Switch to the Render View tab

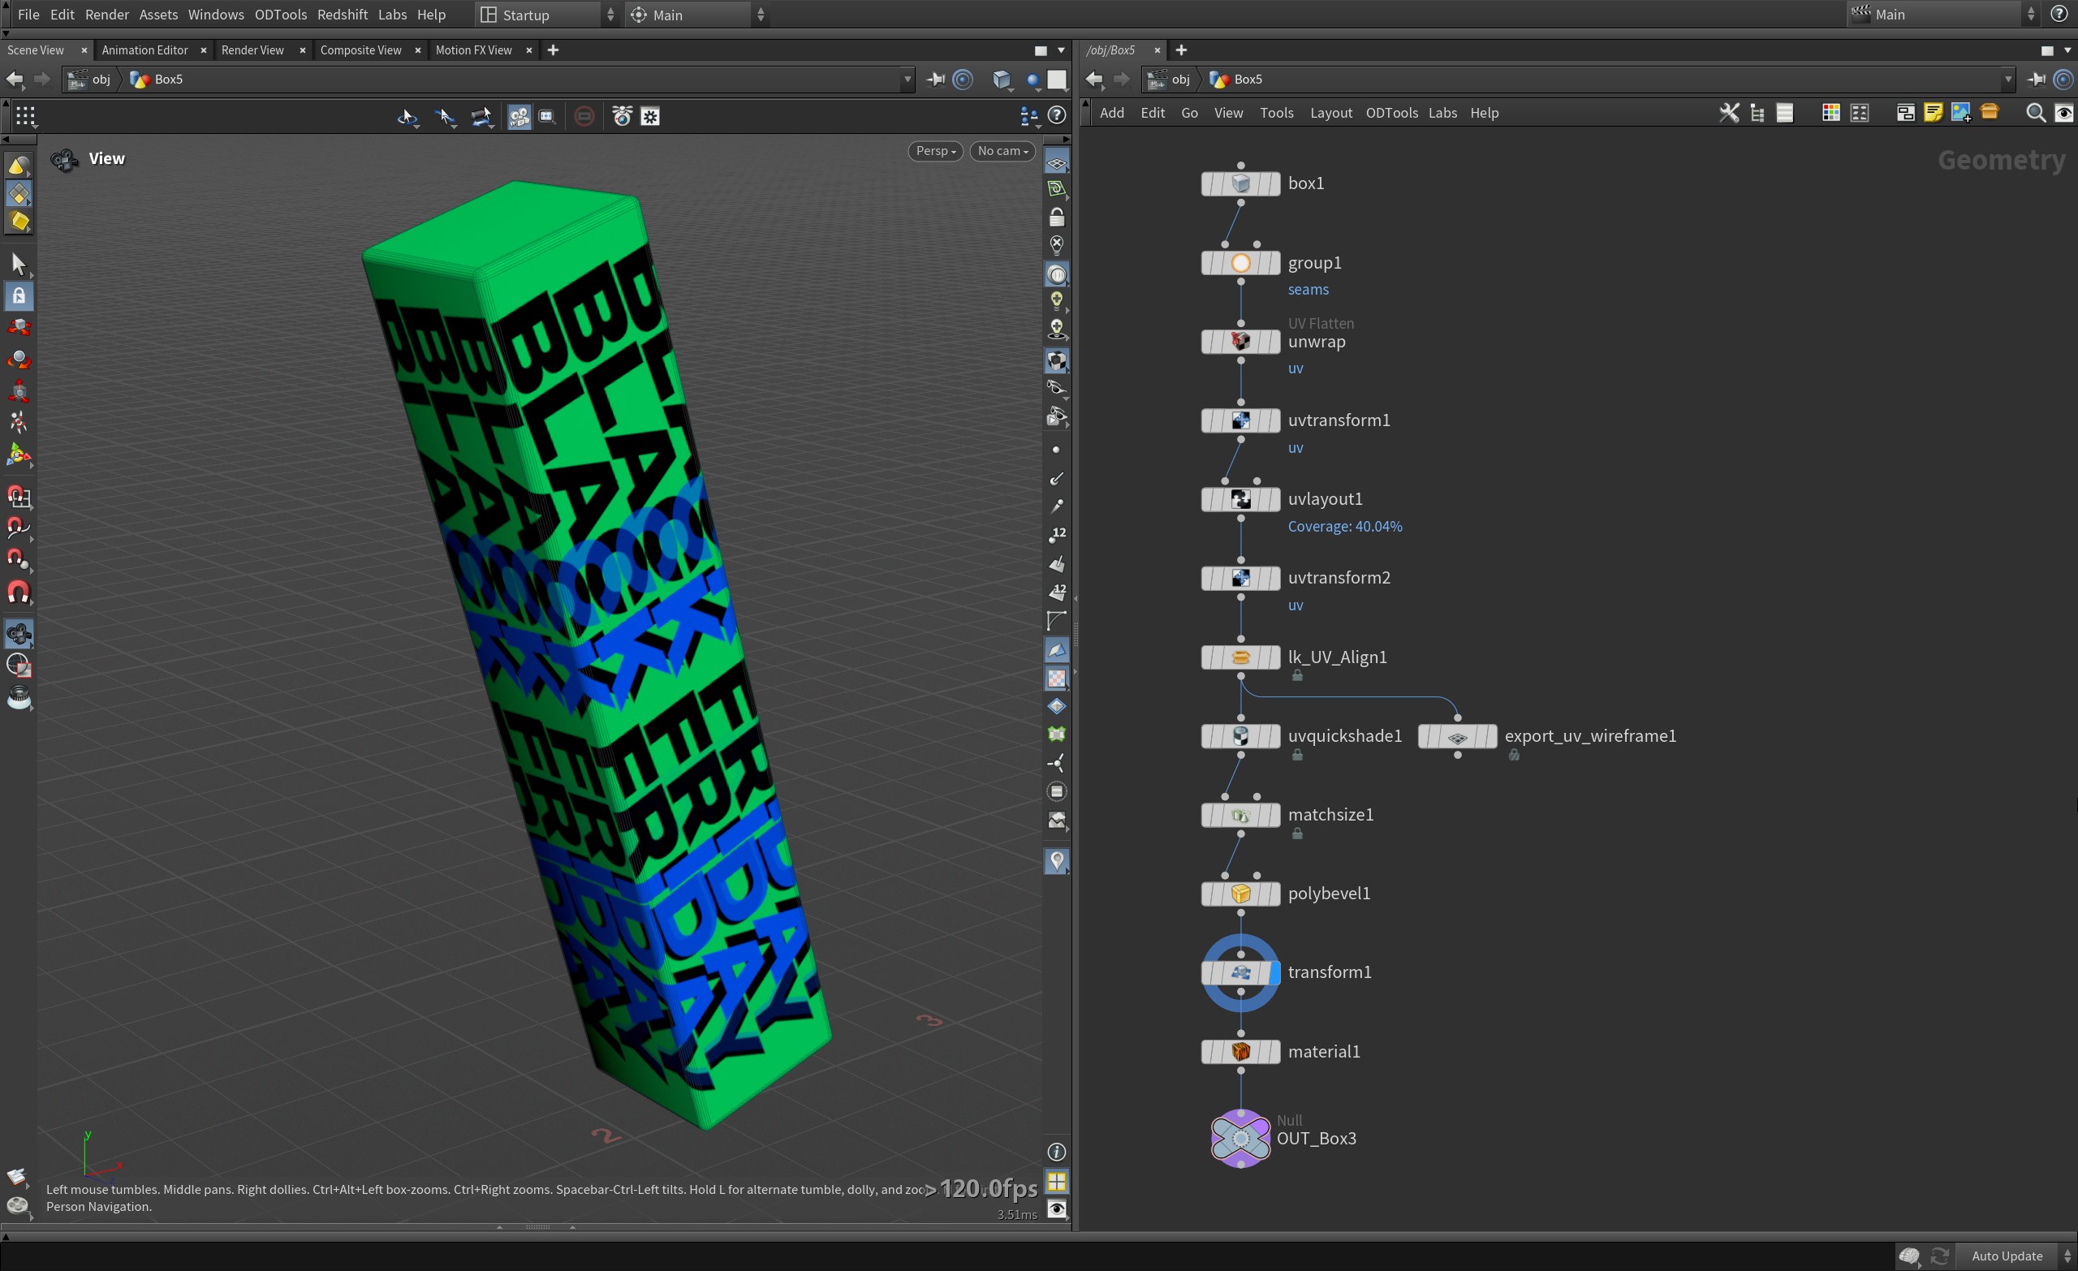pos(252,50)
